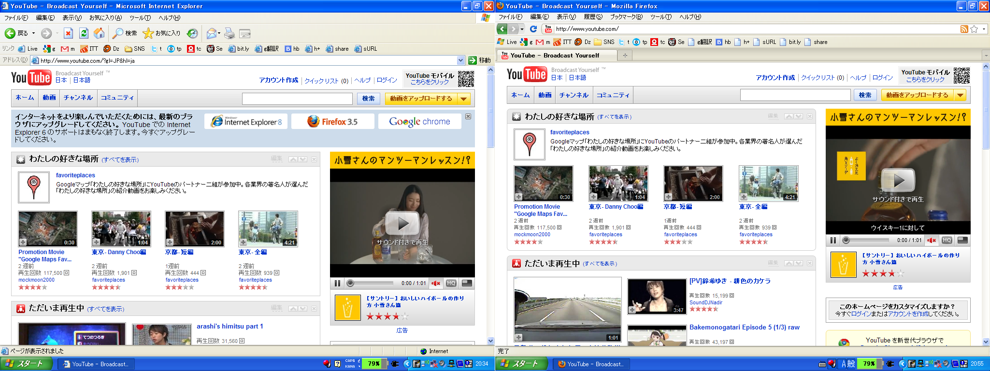Viewport: 990px width, 371px height.
Task: Open the Live bookmark in Firefox bookmarks toolbar
Action: (507, 42)
